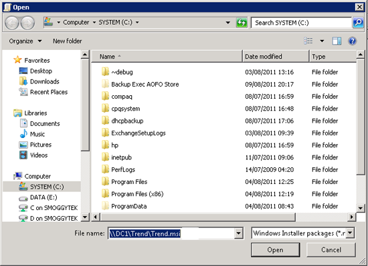Click the hp folder icon
This screenshot has width=368, height=266.
point(105,145)
